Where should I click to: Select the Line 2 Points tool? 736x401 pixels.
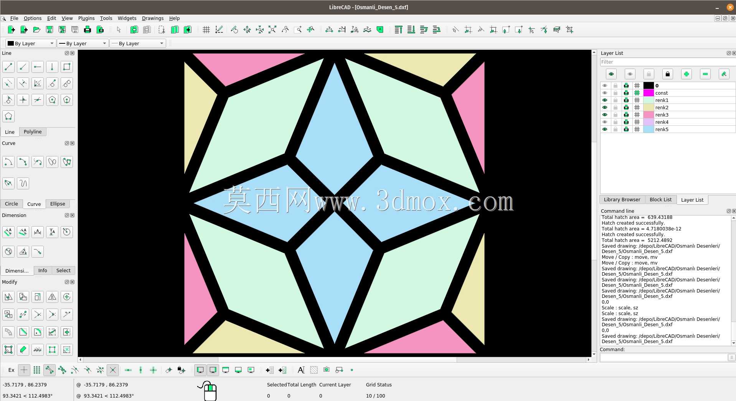pyautogui.click(x=8, y=67)
